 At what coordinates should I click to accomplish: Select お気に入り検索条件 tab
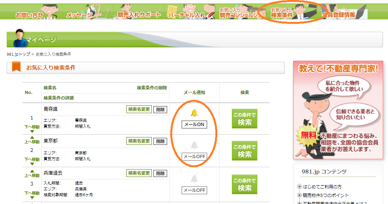tap(291, 12)
